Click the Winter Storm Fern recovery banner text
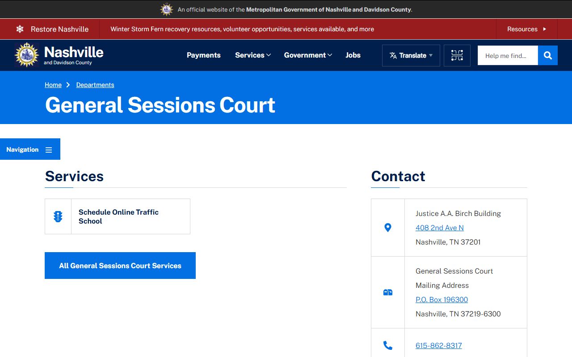This screenshot has width=572, height=357. pyautogui.click(x=242, y=29)
